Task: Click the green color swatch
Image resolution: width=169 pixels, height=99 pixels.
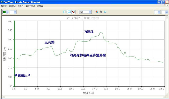Action: click(x=4, y=12)
